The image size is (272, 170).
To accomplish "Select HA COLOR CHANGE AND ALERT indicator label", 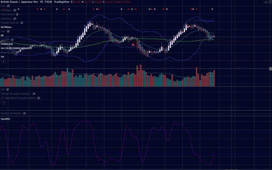I will (x=16, y=48).
